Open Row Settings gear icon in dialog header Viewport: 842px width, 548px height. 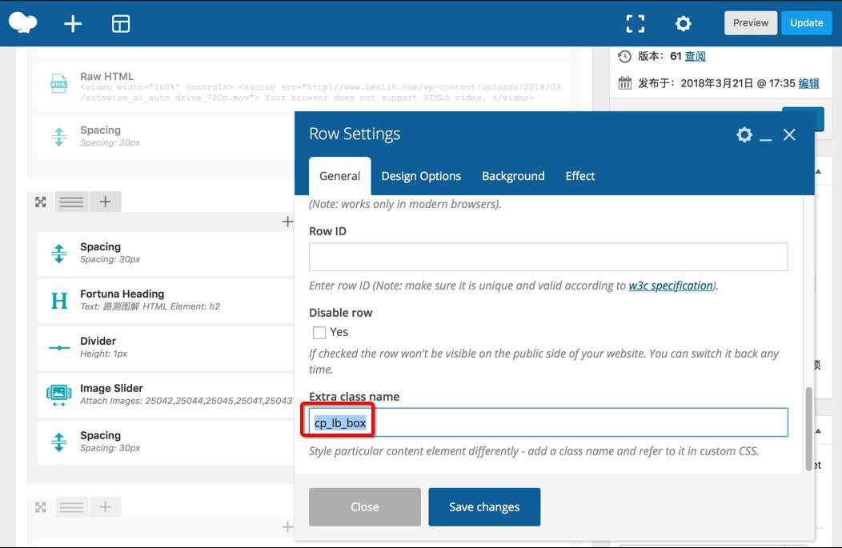(x=744, y=134)
